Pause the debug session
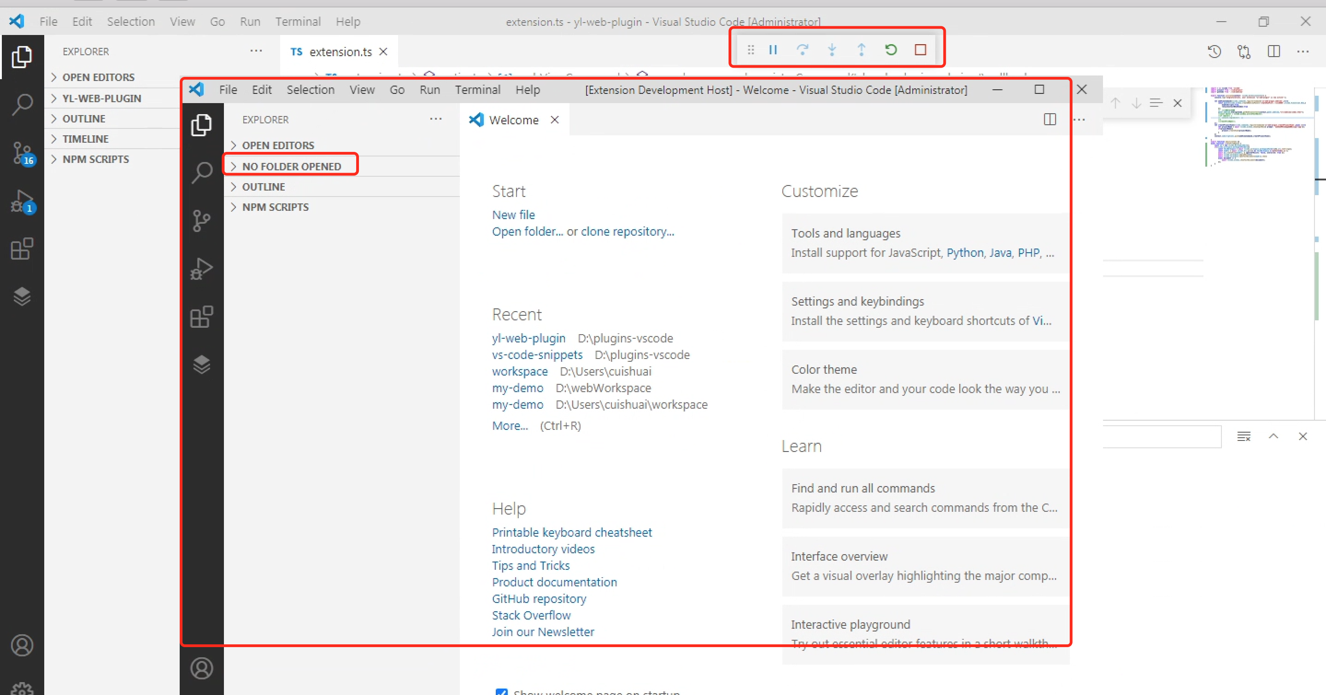The height and width of the screenshot is (695, 1326). [x=773, y=50]
